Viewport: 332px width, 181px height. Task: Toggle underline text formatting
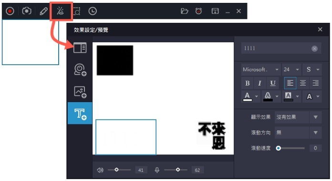pos(273,83)
